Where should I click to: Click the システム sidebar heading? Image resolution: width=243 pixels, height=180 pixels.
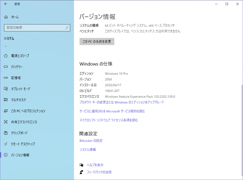pos(9,38)
